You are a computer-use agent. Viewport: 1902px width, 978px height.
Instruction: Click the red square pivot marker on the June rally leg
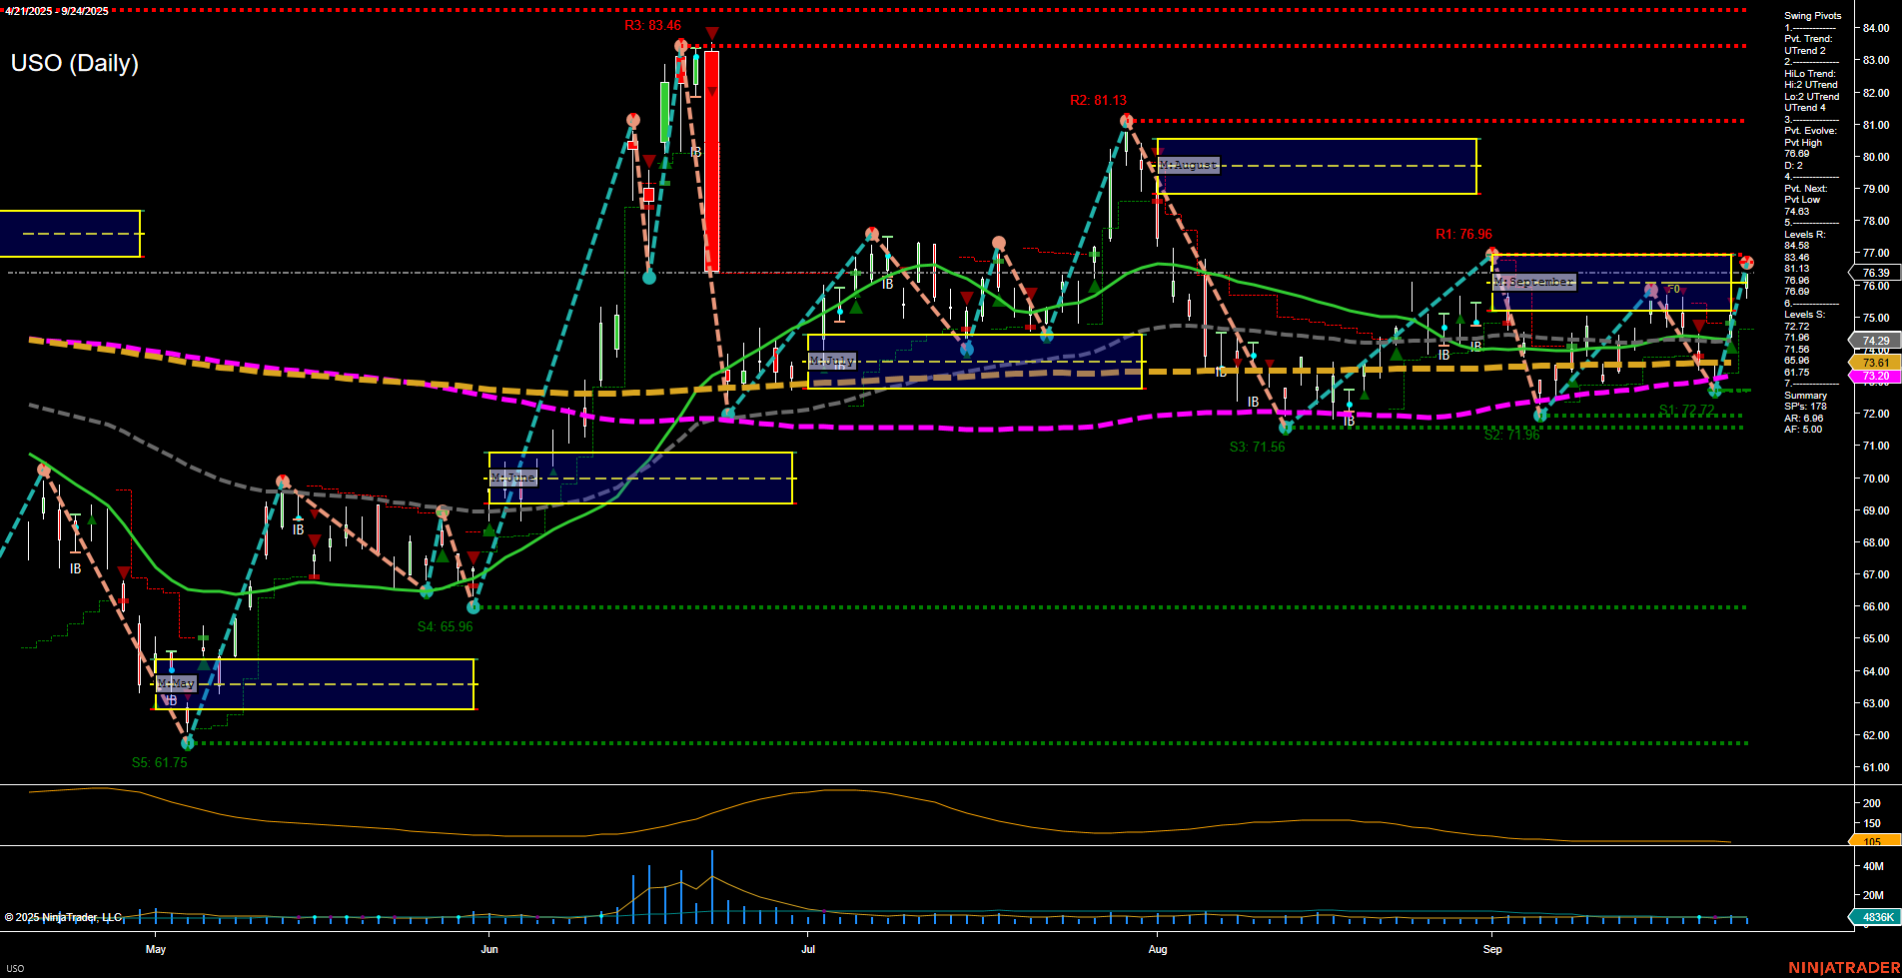click(648, 193)
